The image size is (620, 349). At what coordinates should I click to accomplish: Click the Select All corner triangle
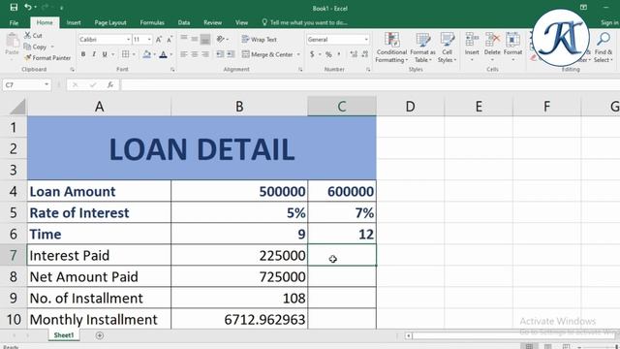pos(16,108)
